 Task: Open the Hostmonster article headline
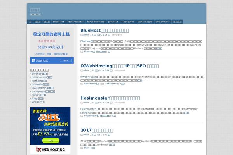coord(110,98)
